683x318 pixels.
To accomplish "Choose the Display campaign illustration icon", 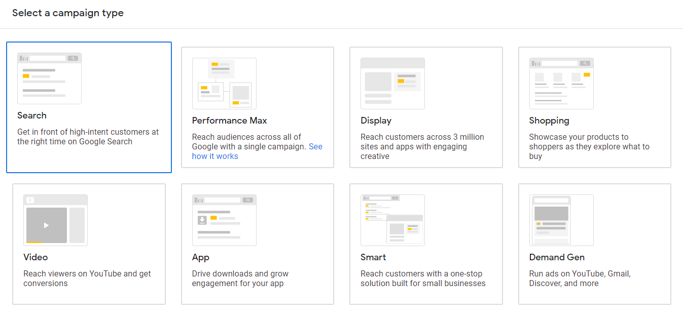I will [392, 84].
